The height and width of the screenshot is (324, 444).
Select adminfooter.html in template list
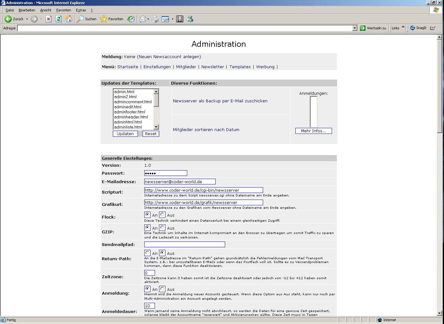pos(133,112)
